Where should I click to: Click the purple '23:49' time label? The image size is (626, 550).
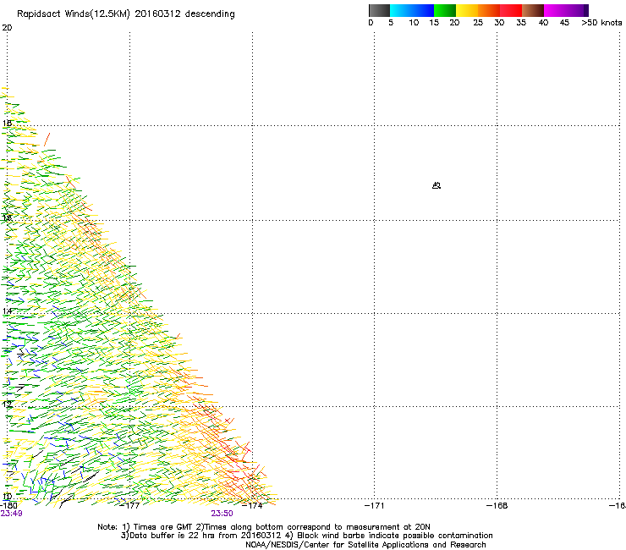[11, 514]
